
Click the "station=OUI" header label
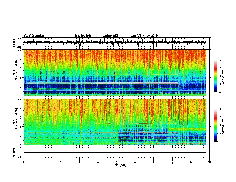[110, 36]
